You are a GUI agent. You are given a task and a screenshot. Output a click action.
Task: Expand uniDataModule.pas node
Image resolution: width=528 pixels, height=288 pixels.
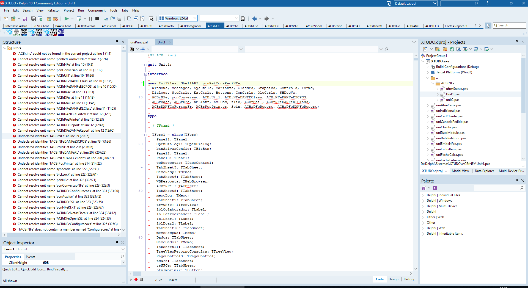[428, 133]
